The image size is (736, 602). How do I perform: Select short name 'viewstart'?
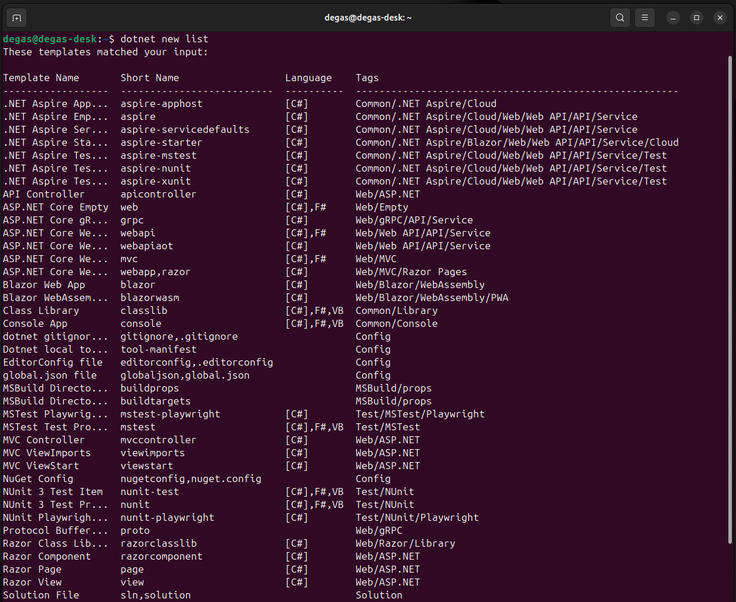[147, 466]
